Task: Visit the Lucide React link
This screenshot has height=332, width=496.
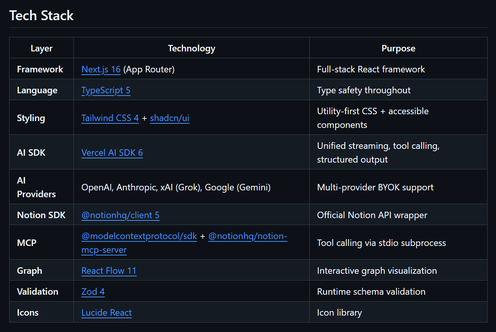Action: click(107, 313)
